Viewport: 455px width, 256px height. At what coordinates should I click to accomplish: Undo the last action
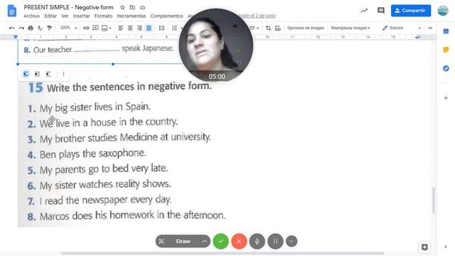12,28
